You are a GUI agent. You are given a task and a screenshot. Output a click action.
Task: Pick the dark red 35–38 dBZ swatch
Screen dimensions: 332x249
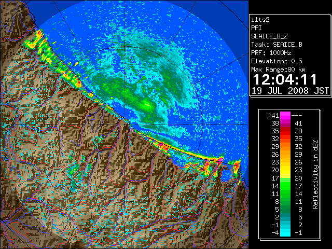pyautogui.click(x=285, y=131)
